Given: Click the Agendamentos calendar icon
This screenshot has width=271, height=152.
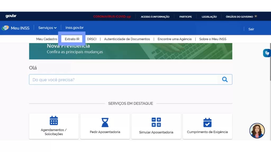Looking at the screenshot, I should pos(54,120).
